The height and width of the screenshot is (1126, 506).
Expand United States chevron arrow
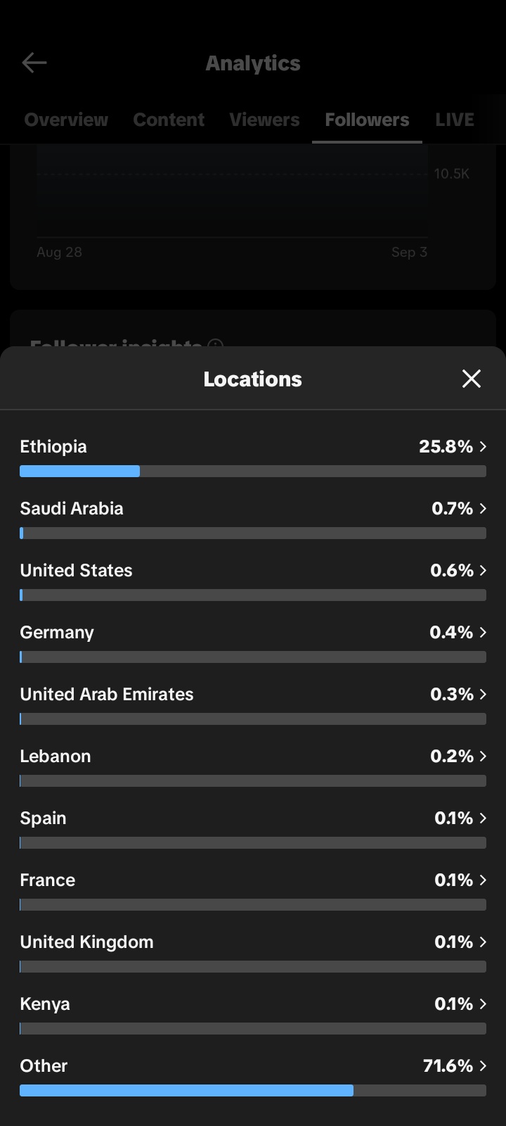point(483,570)
